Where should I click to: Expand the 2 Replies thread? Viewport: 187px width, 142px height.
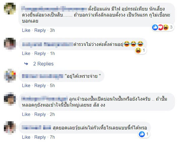pyautogui.click(x=43, y=64)
